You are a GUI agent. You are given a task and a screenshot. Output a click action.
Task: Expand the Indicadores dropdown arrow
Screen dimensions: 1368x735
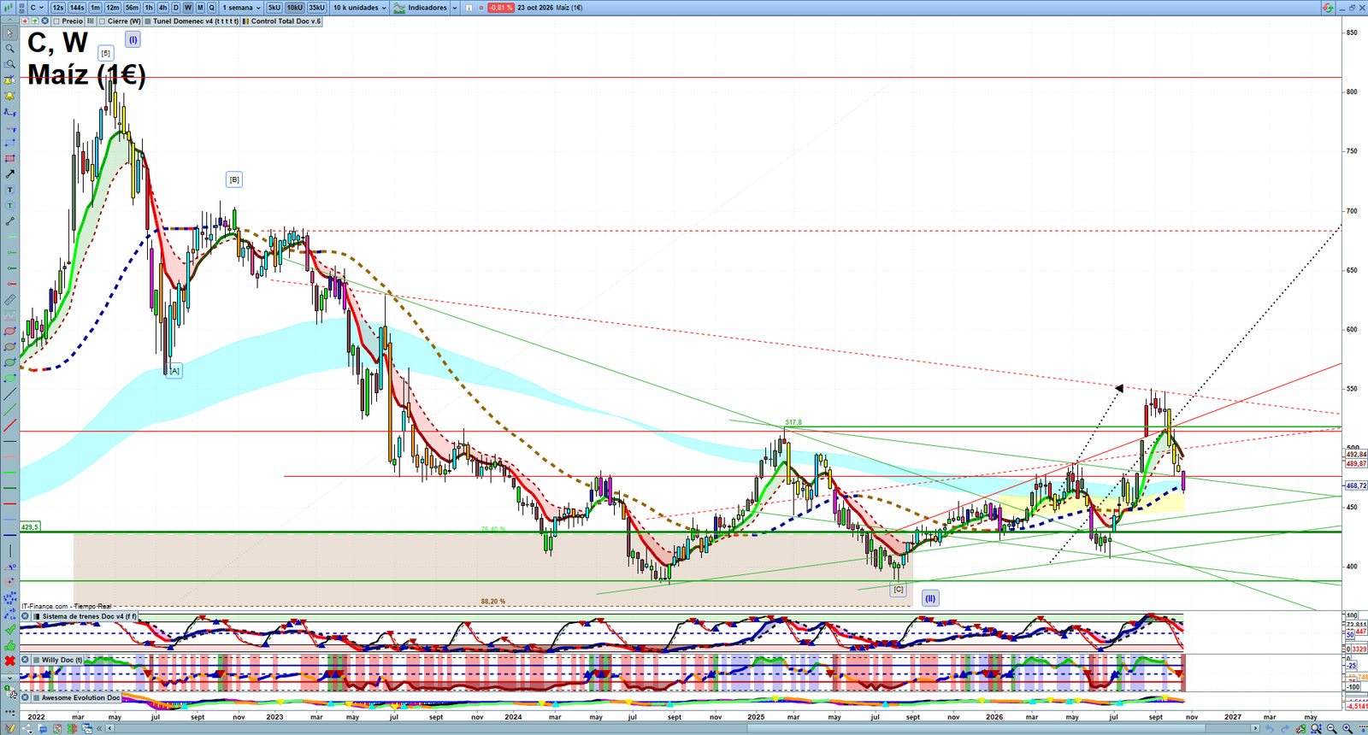pyautogui.click(x=455, y=8)
